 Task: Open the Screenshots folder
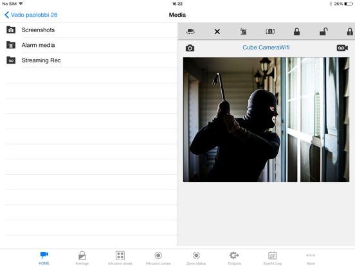89,30
